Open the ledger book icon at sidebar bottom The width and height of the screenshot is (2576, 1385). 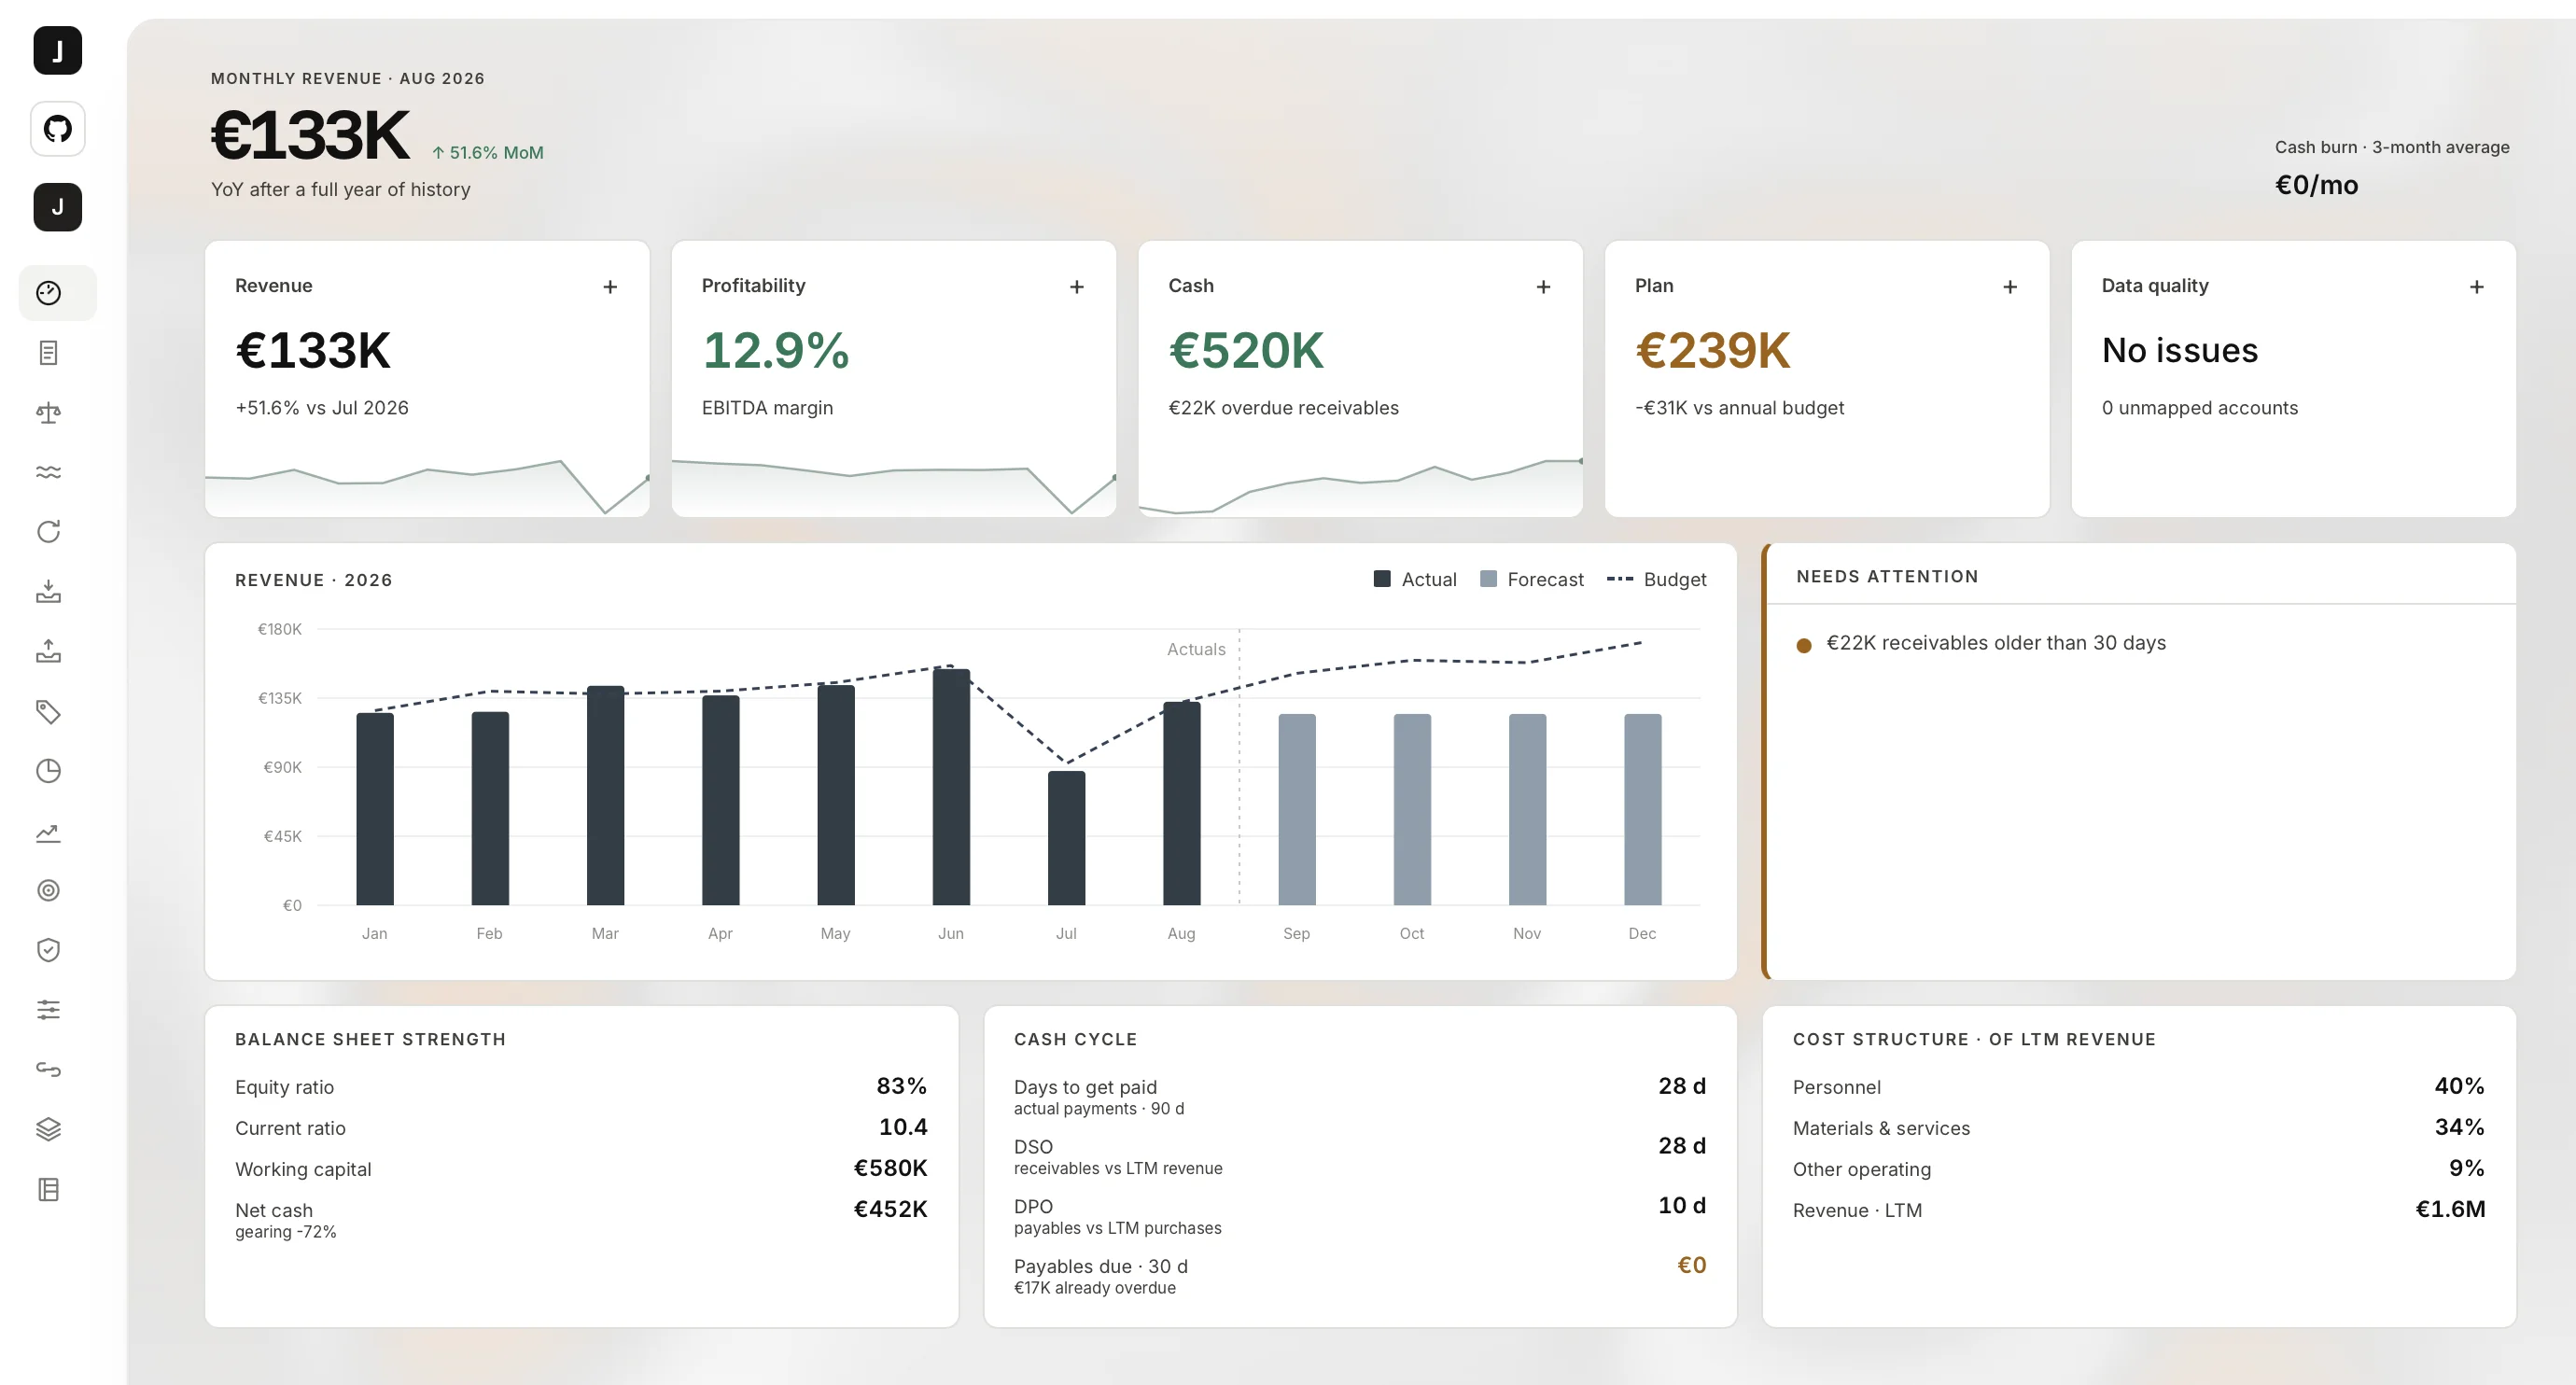49,1190
